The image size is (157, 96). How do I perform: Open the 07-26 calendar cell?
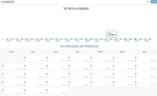78,59
